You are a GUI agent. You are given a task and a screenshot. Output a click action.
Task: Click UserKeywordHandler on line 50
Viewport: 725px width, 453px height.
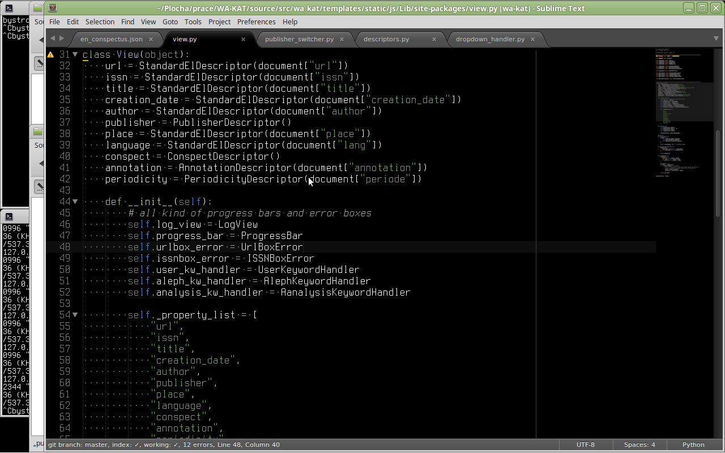[x=309, y=270]
